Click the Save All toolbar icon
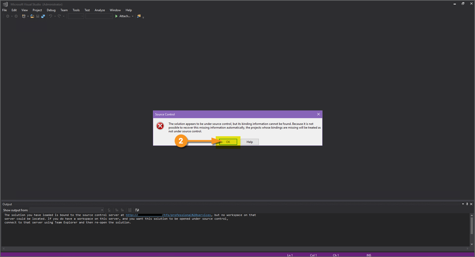 pyautogui.click(x=43, y=16)
